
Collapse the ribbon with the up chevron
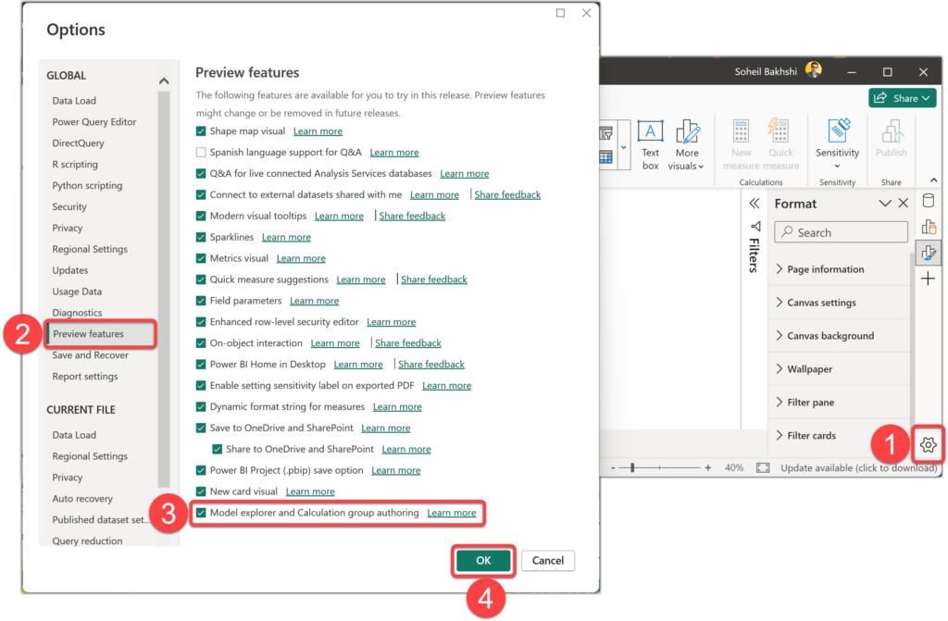point(933,180)
